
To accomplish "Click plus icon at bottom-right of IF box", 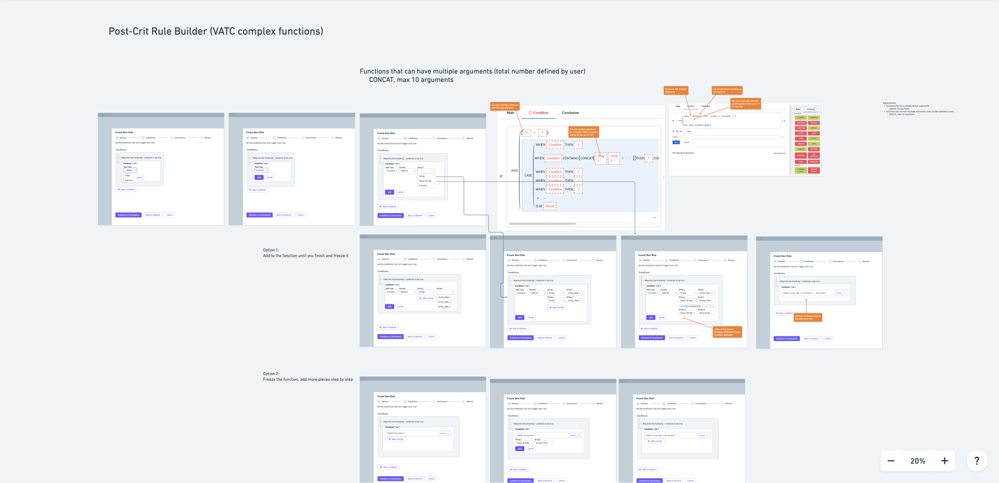I will coord(654,217).
